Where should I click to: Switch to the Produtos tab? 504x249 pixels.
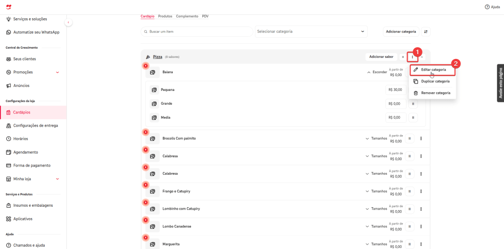tap(165, 16)
